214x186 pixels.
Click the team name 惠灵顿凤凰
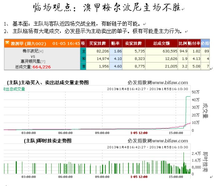point(31,61)
